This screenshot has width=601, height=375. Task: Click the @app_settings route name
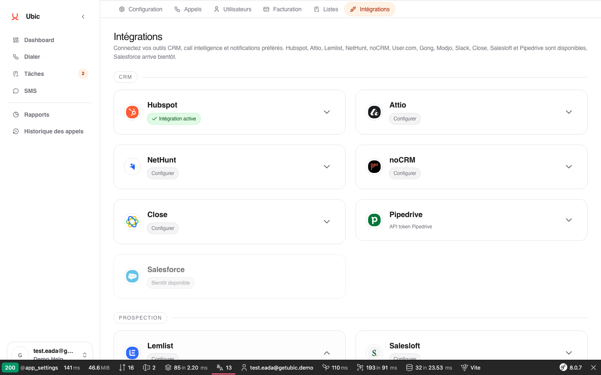(39, 367)
